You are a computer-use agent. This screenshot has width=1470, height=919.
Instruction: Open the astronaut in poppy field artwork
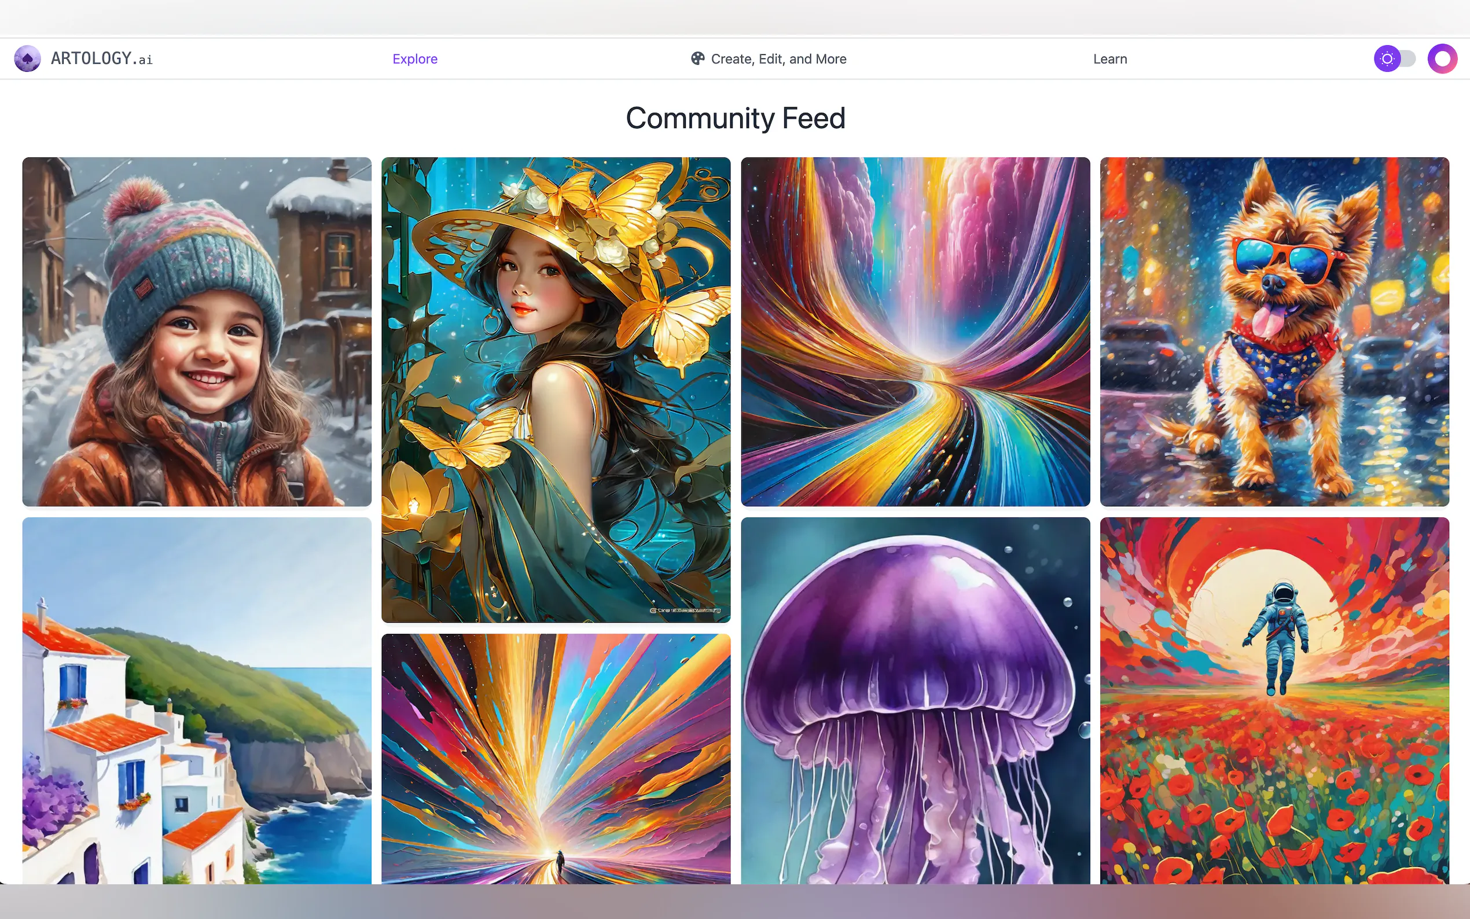pyautogui.click(x=1274, y=760)
